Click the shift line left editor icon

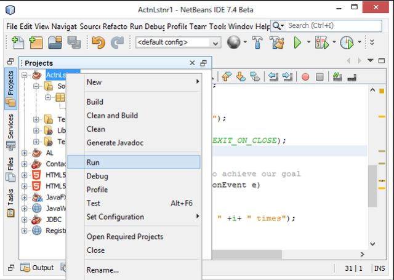(x=273, y=76)
